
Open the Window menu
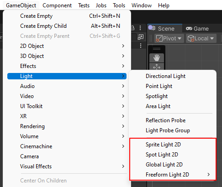[x=142, y=5]
